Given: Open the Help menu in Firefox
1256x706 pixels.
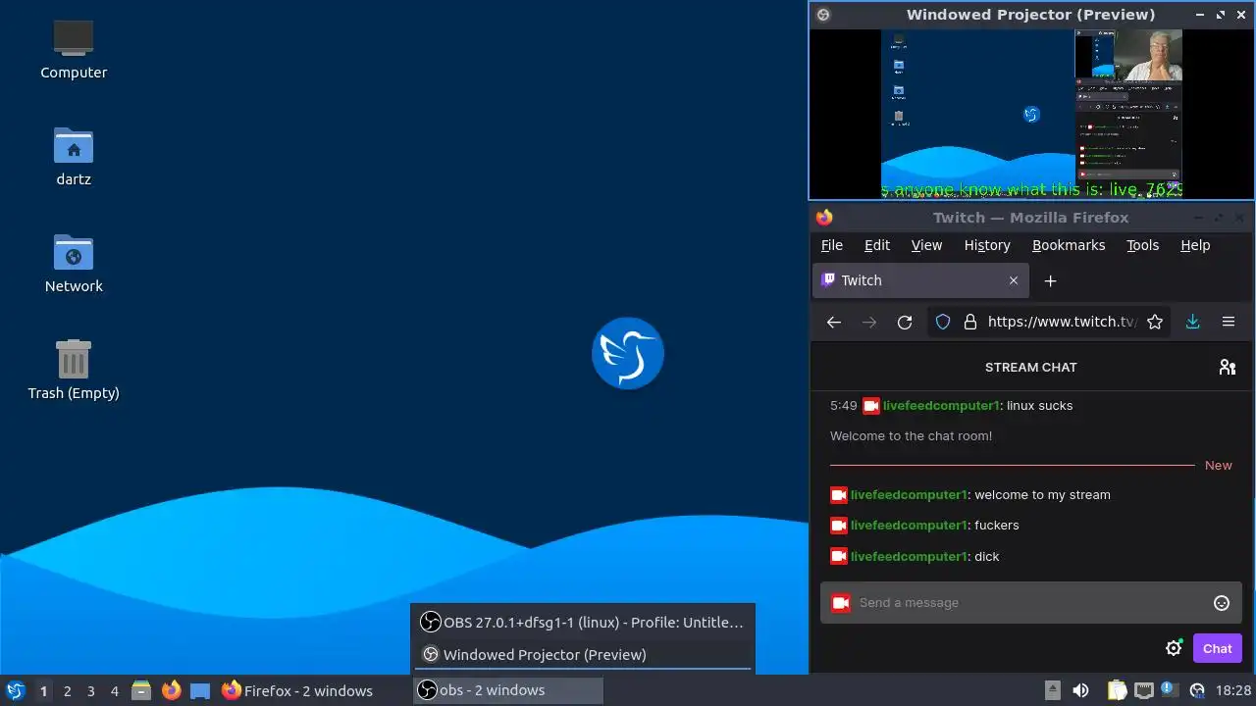Looking at the screenshot, I should coord(1195,245).
